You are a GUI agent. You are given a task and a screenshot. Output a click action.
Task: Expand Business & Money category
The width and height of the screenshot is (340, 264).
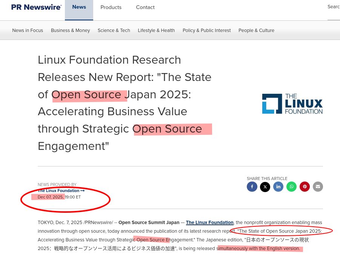tap(70, 31)
